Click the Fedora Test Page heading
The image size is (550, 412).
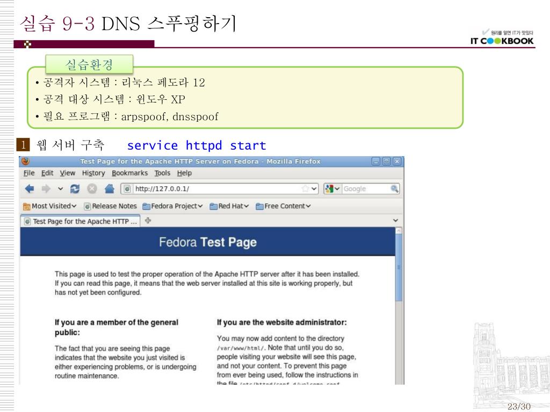(208, 242)
